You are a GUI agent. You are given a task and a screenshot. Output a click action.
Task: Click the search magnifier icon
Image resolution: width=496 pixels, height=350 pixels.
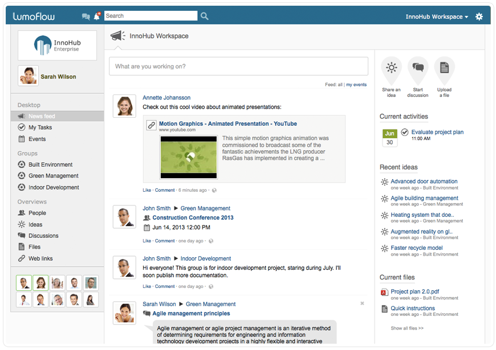(x=204, y=15)
